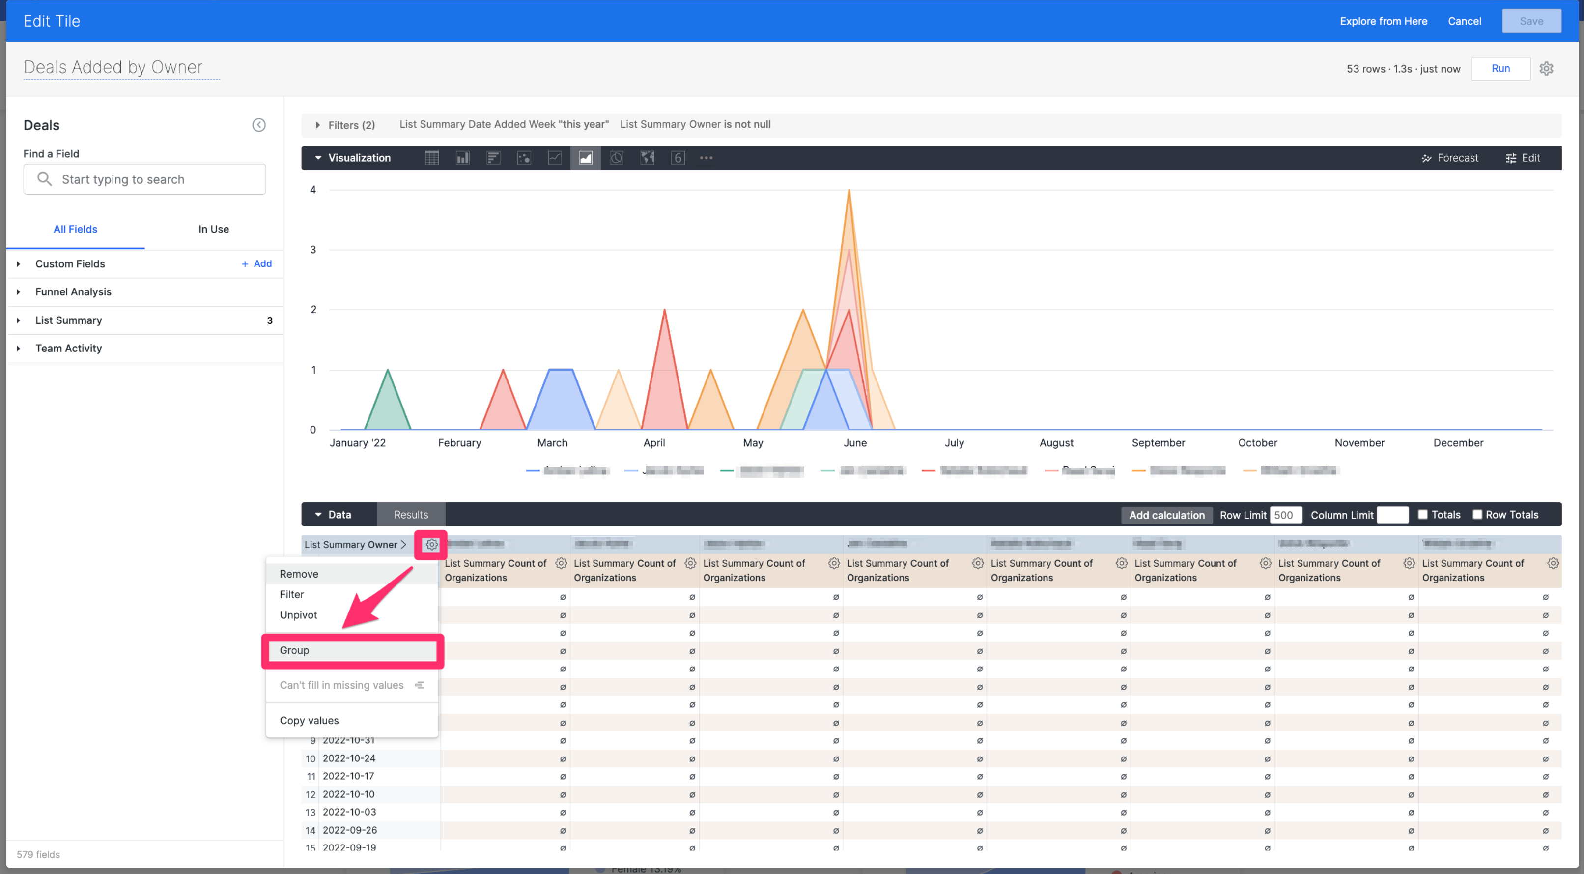The width and height of the screenshot is (1584, 874).
Task: Click the fill missing values icon
Action: [420, 685]
